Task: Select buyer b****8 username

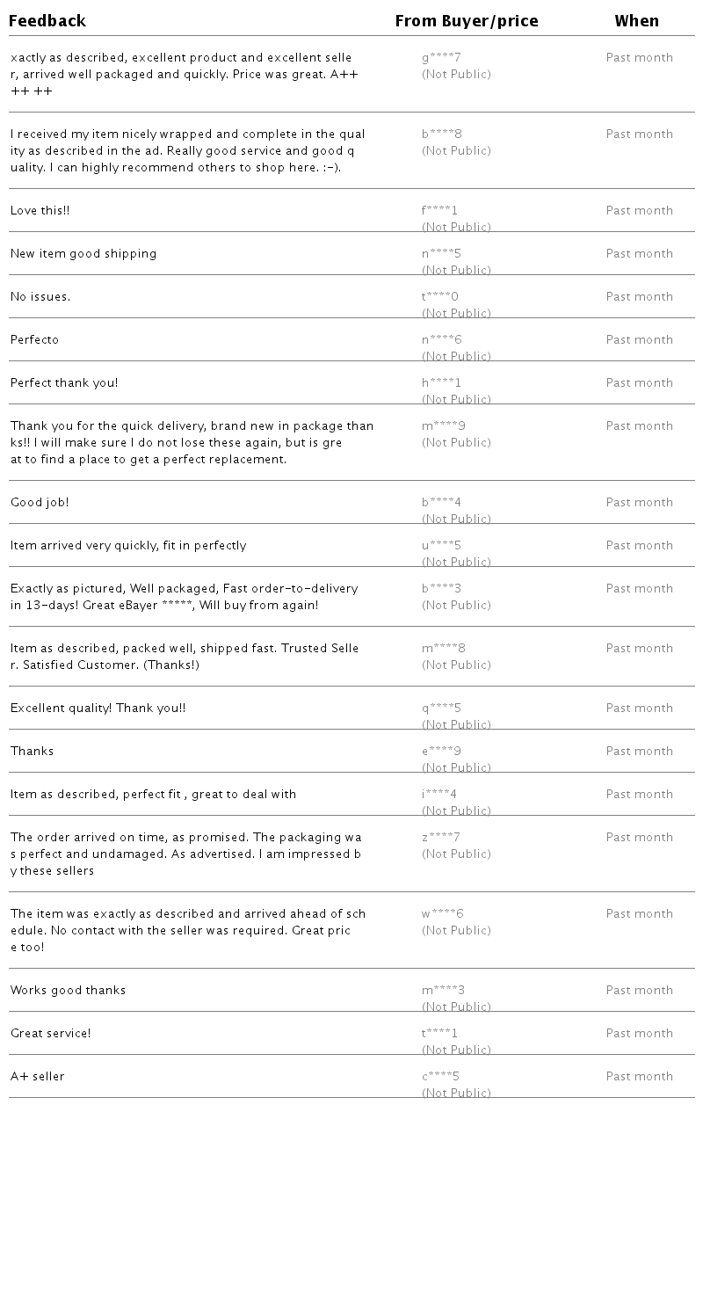Action: pyautogui.click(x=442, y=134)
